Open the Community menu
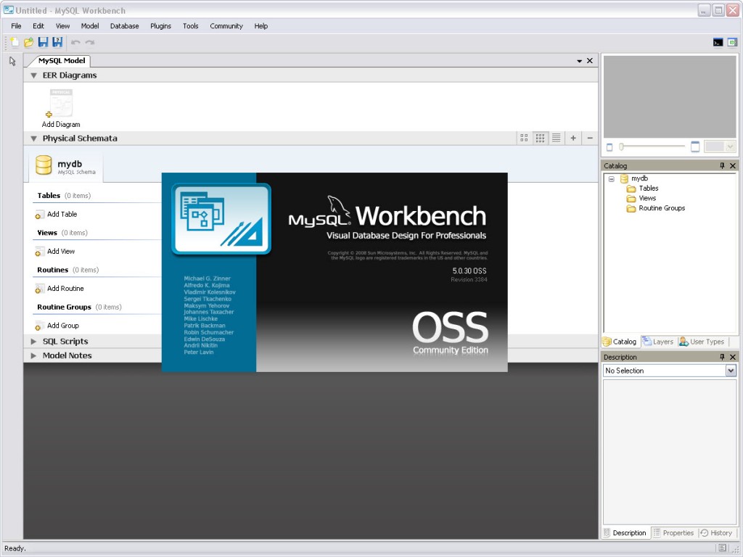Screen dimensions: 743x557 point(226,26)
